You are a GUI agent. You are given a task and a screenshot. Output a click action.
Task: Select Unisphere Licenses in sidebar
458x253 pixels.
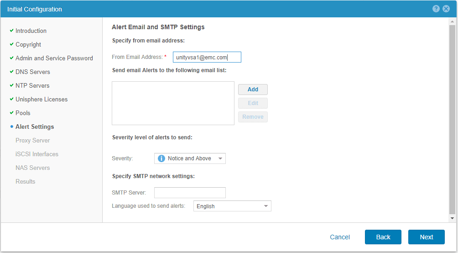[42, 99]
